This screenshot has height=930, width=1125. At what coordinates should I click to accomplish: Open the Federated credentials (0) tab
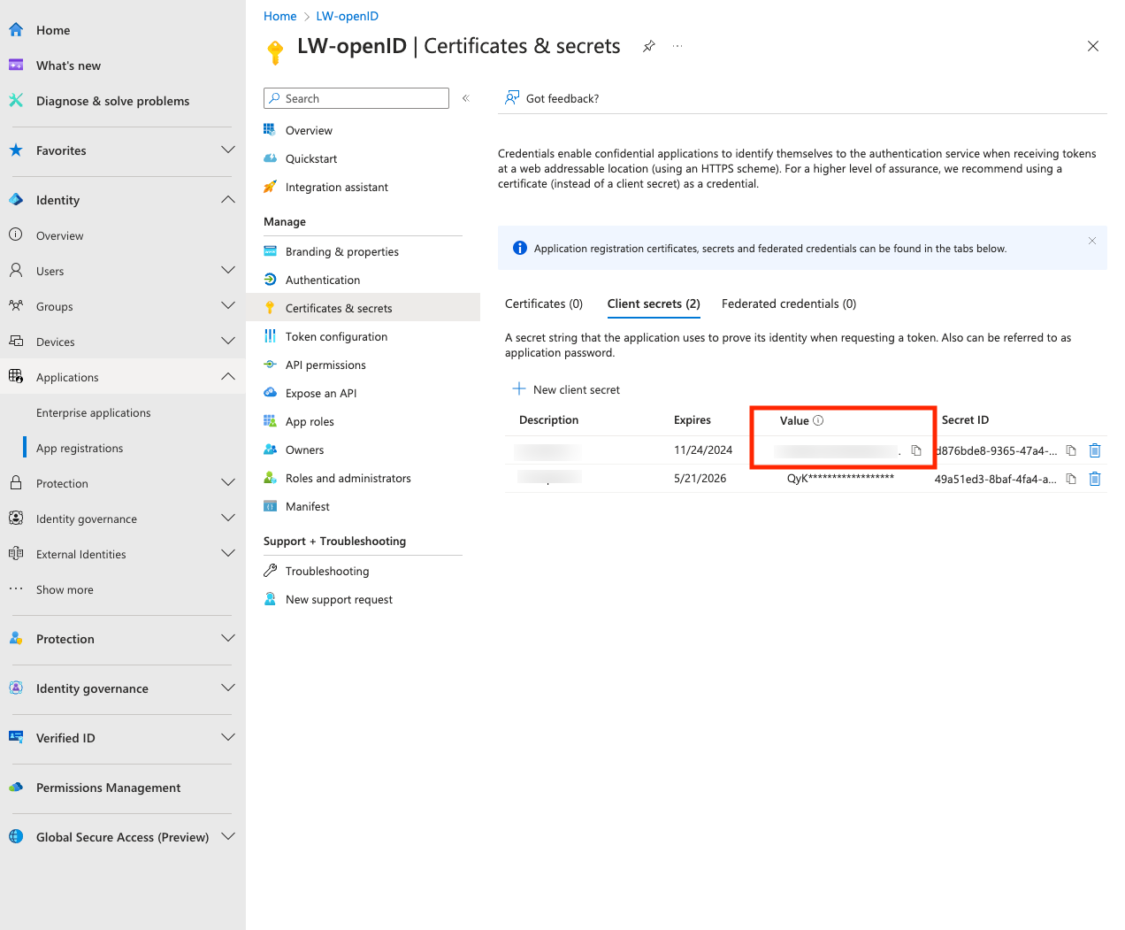789,304
